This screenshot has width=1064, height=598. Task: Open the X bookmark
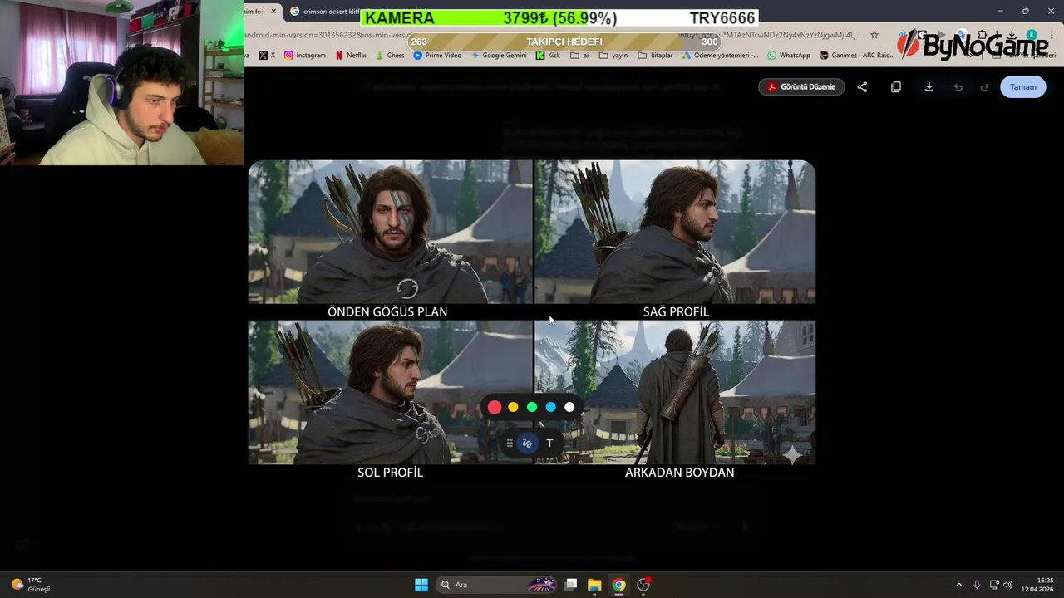[x=267, y=56]
